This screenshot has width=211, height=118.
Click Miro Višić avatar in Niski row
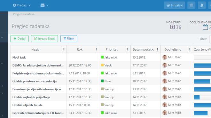[165, 81]
